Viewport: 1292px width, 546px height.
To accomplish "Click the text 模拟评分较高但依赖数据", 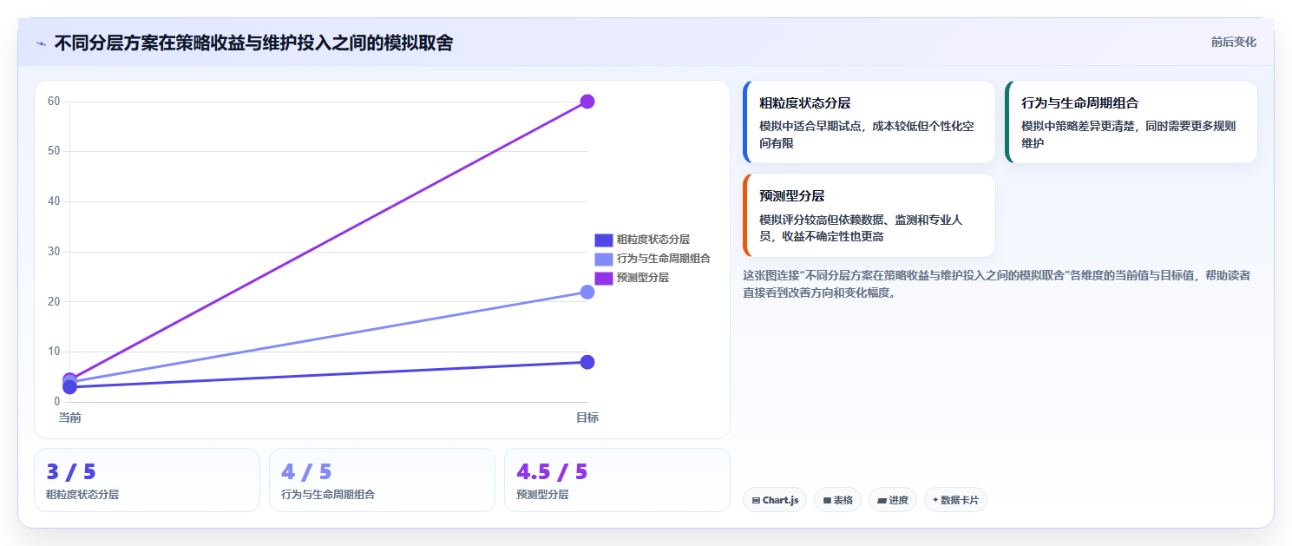I will [x=820, y=220].
